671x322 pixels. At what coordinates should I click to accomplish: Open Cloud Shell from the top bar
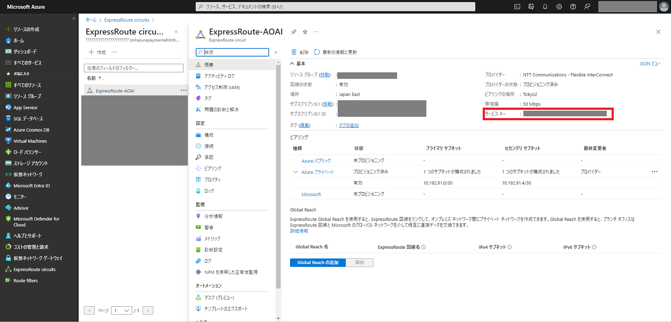(517, 7)
